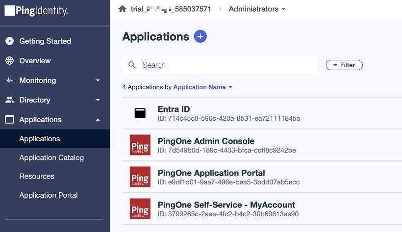
Task: Click the Getting Started play icon
Action: tap(9, 41)
